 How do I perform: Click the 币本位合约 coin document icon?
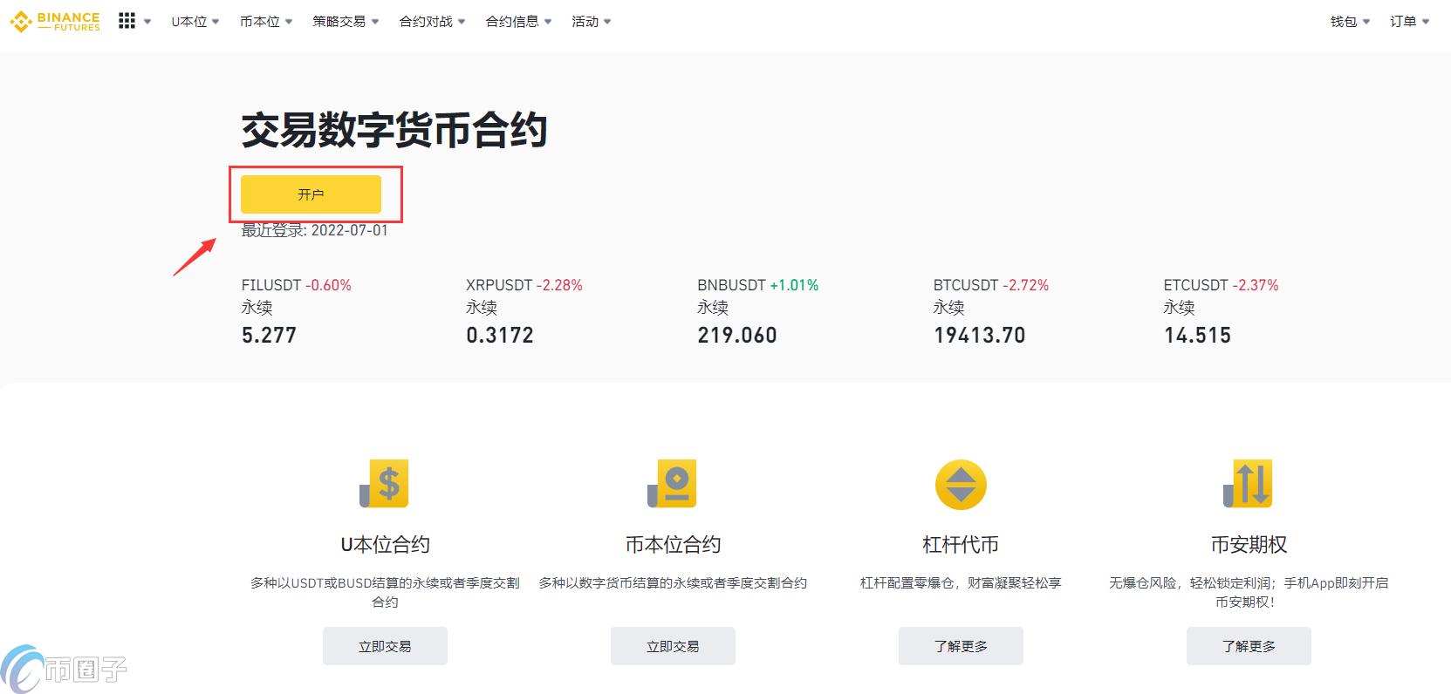click(672, 484)
